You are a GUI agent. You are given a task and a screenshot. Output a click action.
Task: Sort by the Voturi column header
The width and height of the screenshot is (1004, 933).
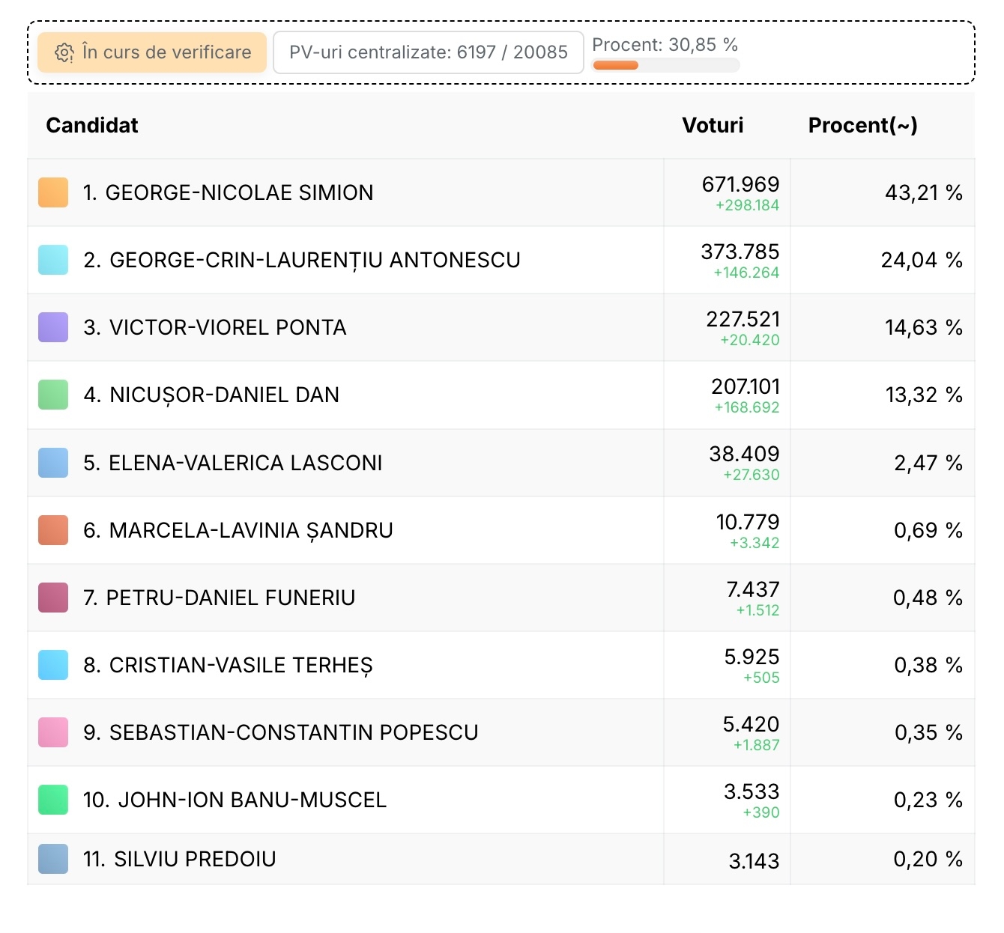tap(712, 125)
